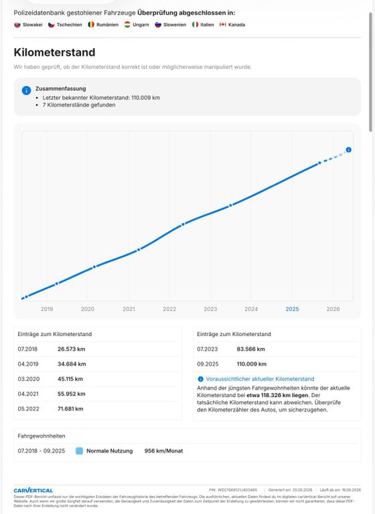The width and height of the screenshot is (375, 514).
Task: Select the 07.2018 mileage entry row
Action: pos(98,349)
